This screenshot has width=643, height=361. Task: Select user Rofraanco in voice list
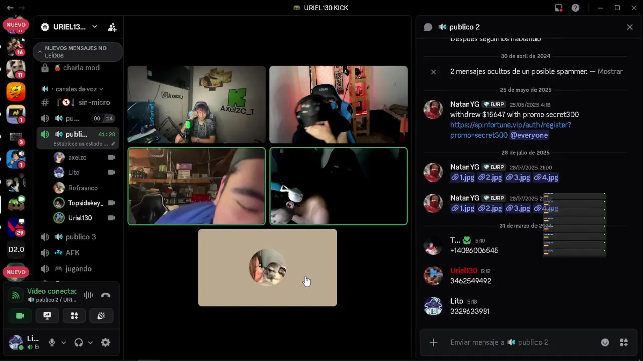(83, 188)
